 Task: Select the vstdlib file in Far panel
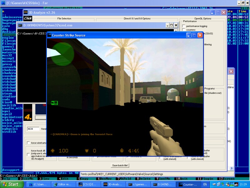(x=9, y=132)
